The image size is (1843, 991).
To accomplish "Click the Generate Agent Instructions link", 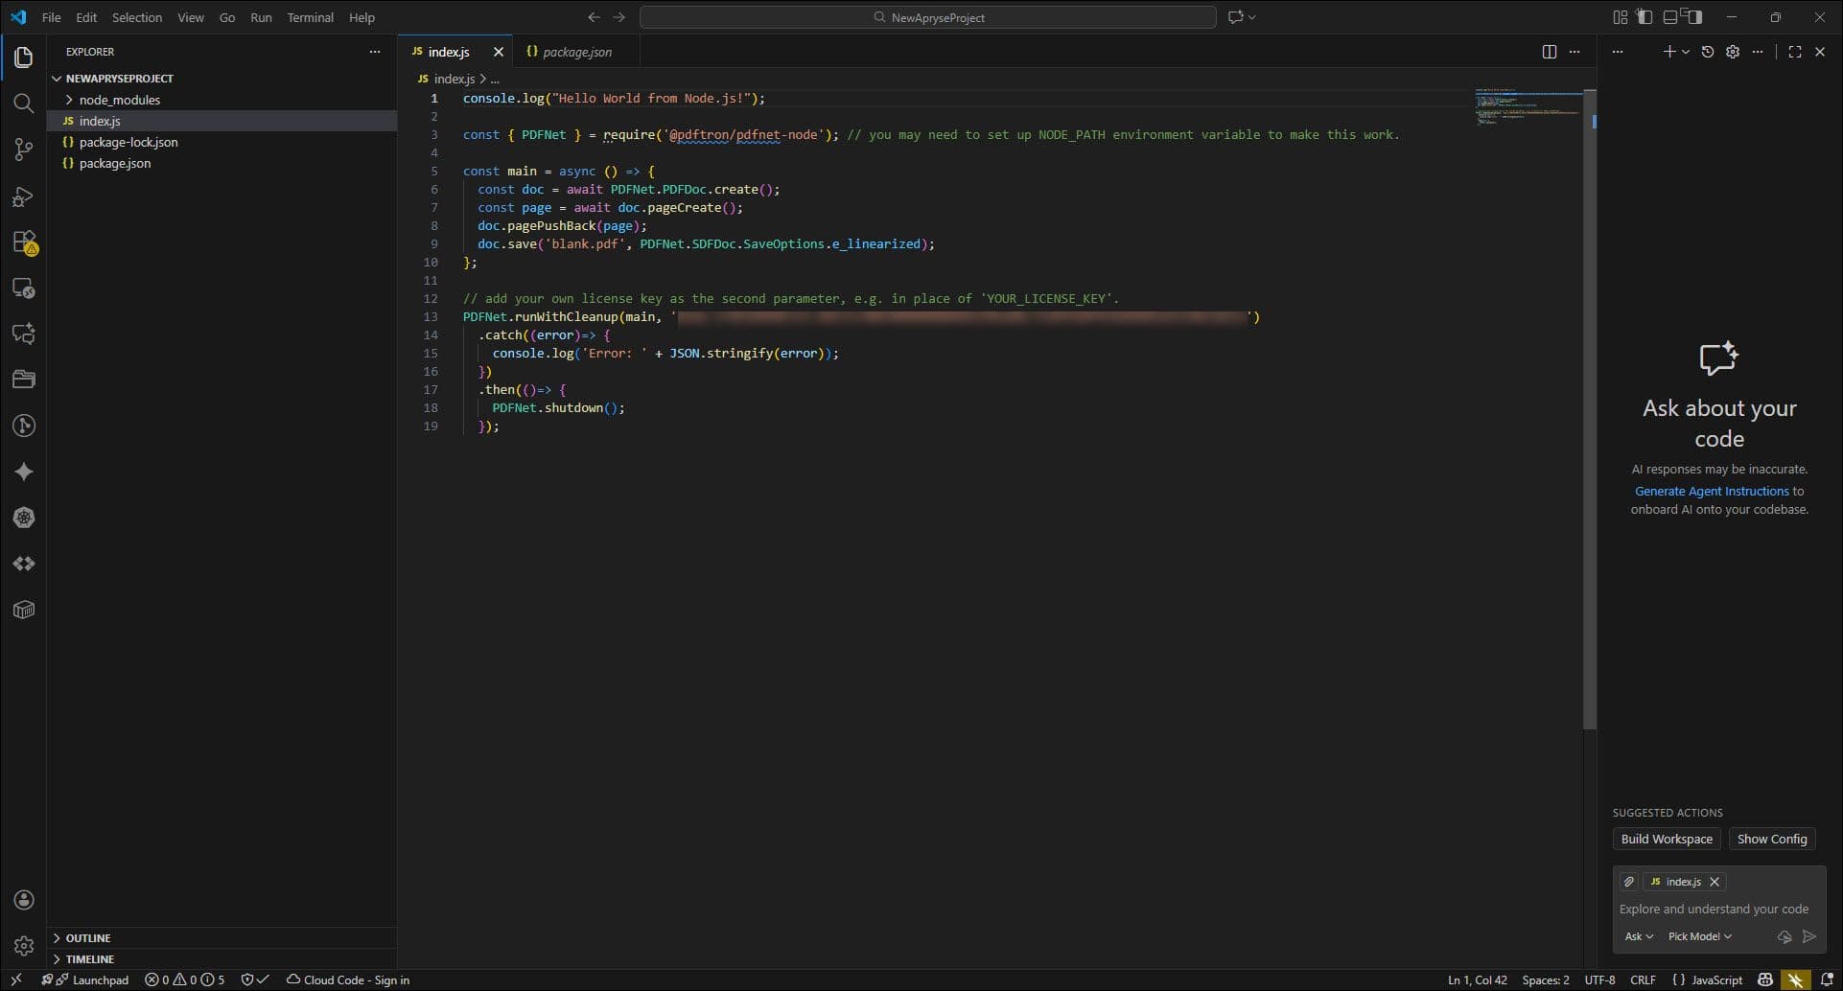I will pyautogui.click(x=1714, y=491).
